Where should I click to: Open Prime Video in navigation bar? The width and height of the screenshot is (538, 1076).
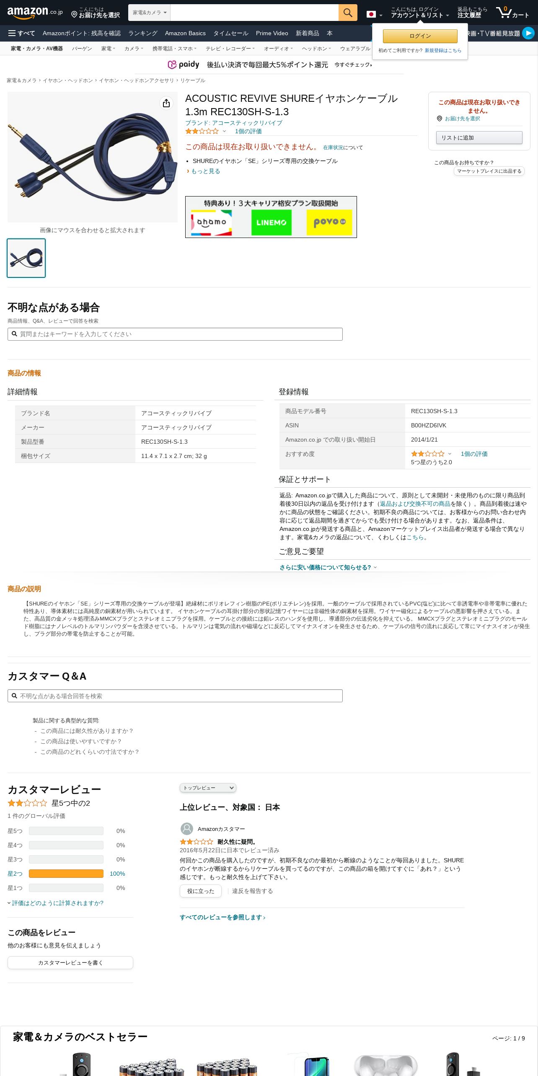[x=272, y=33]
